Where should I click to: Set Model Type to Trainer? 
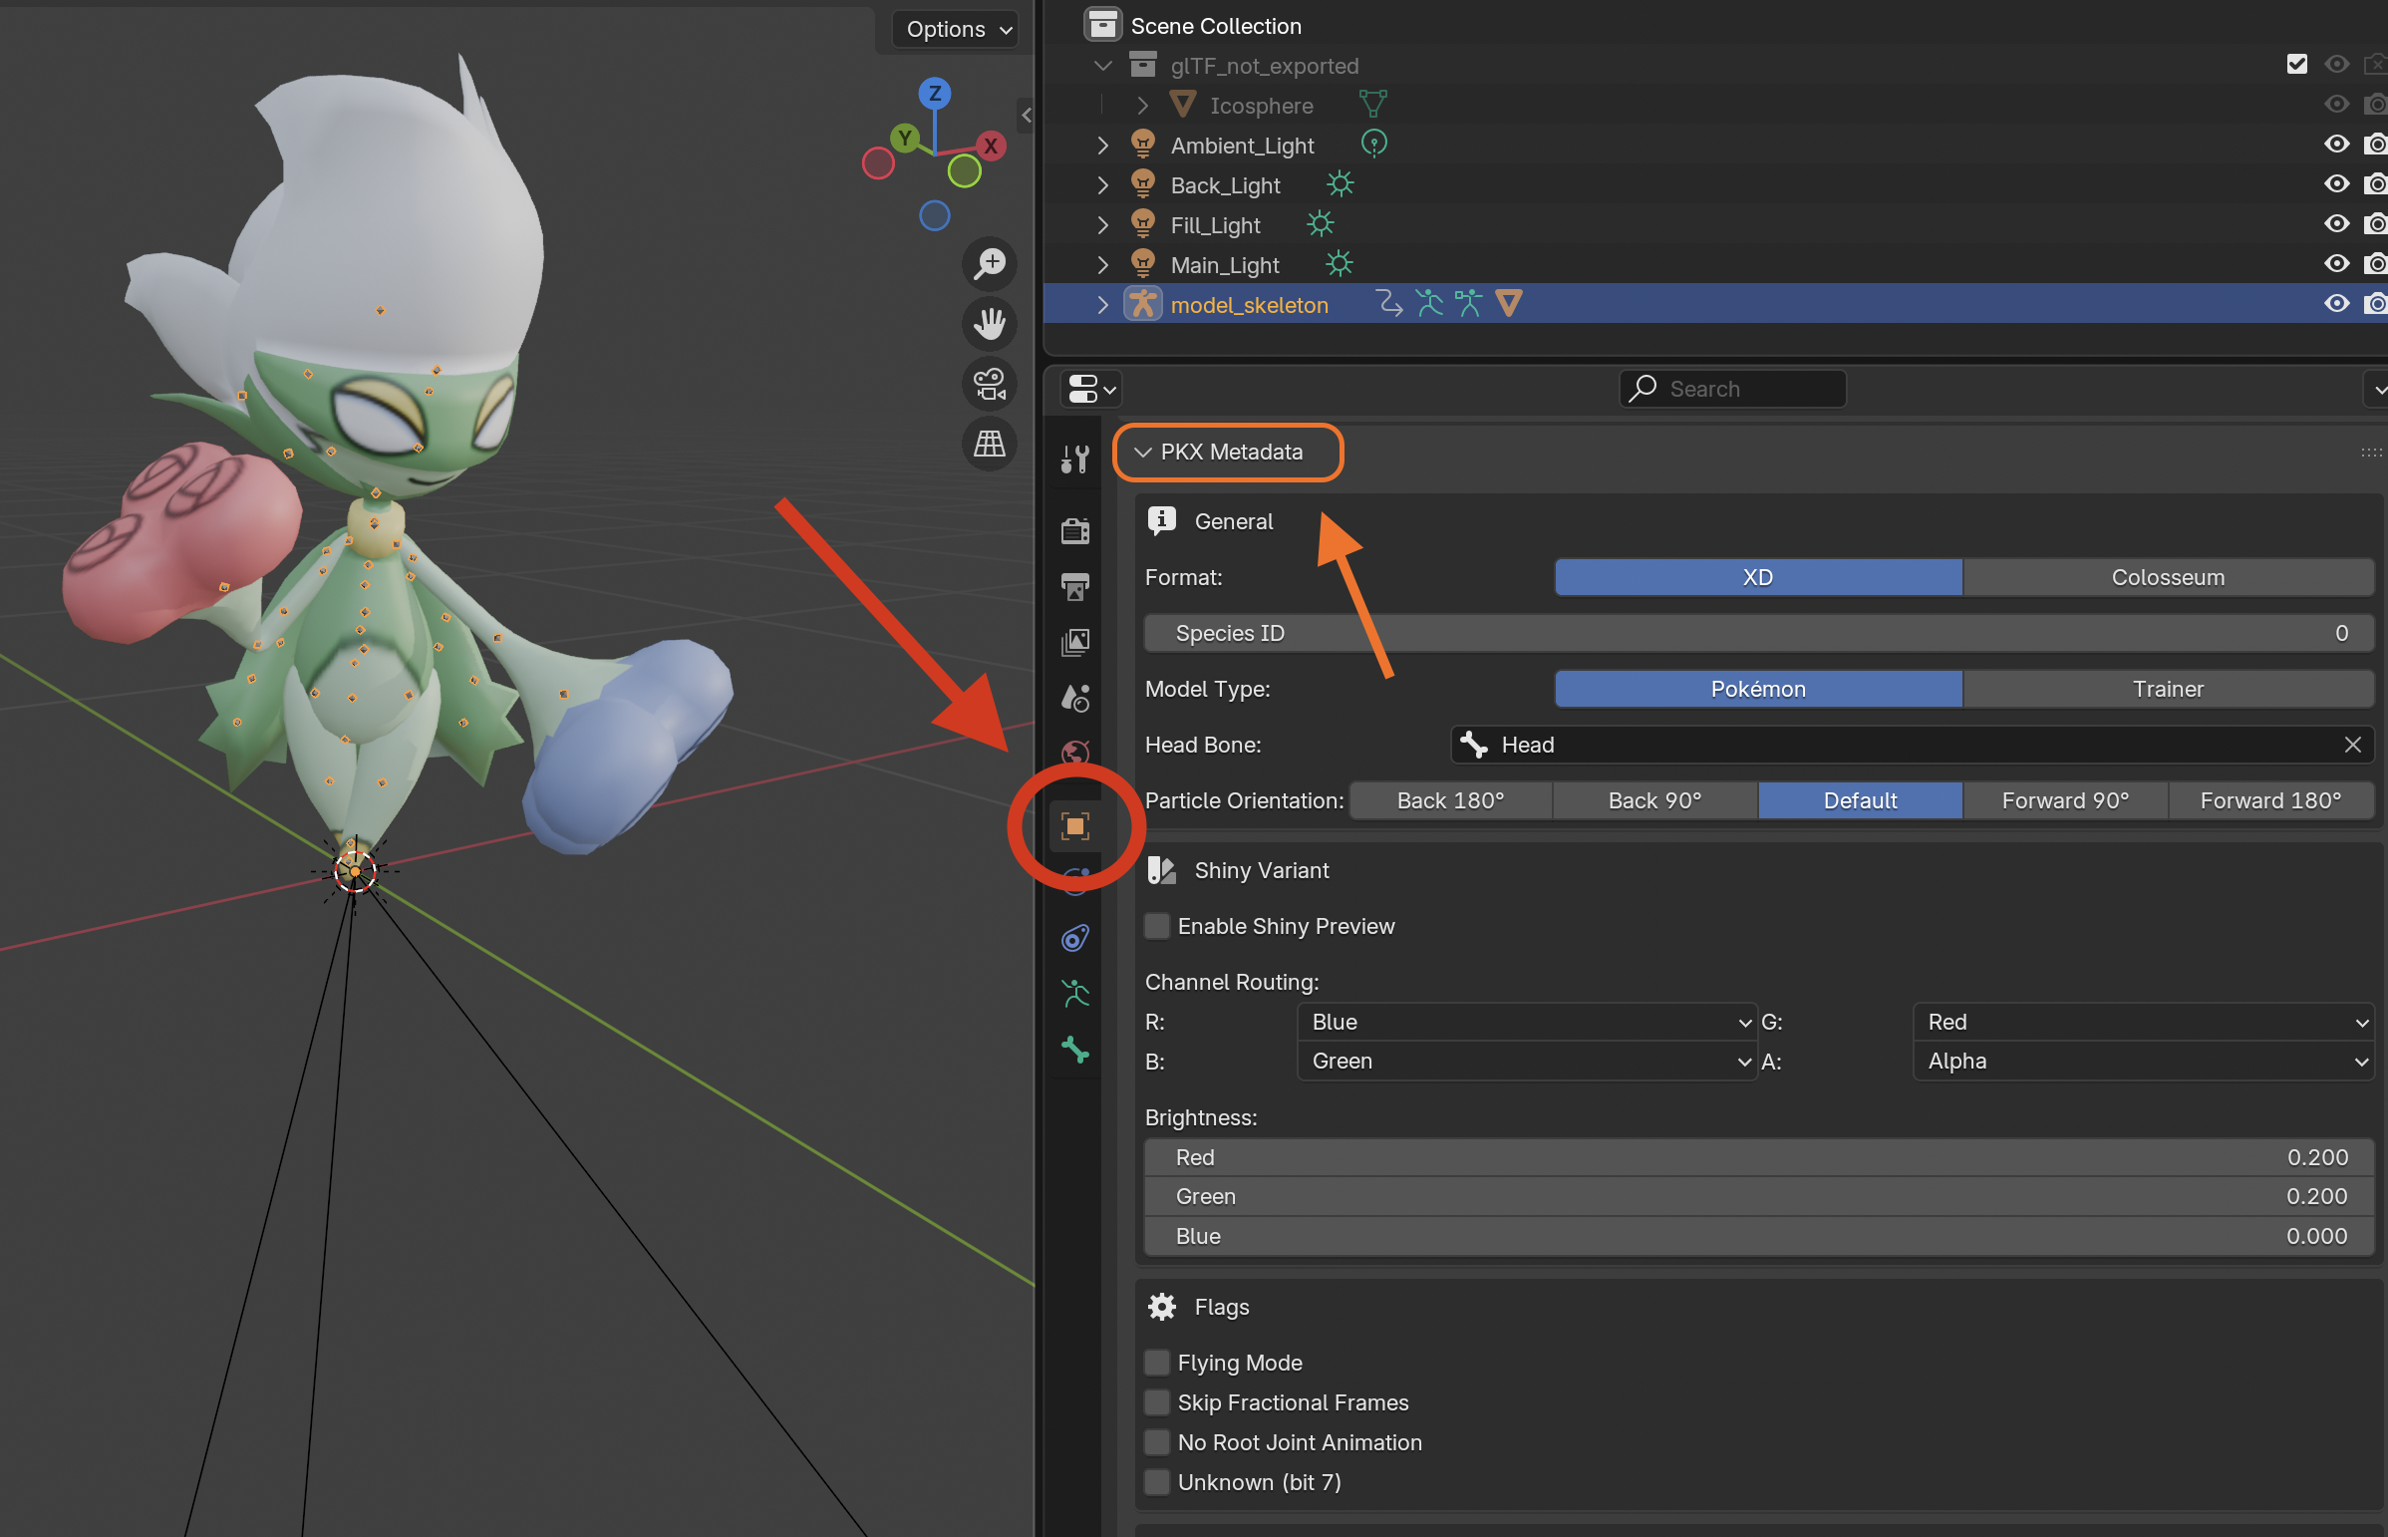(x=2168, y=689)
